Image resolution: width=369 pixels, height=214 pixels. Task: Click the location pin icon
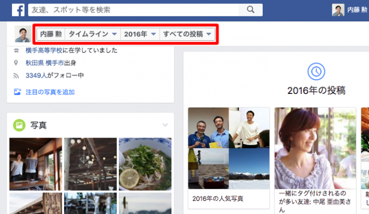pos(16,63)
